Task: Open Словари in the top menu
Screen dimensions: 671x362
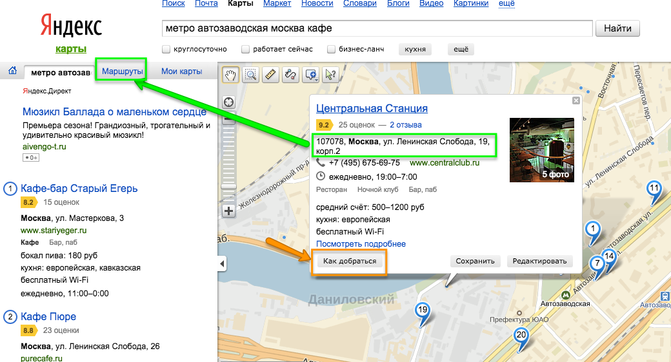Action: [x=360, y=3]
